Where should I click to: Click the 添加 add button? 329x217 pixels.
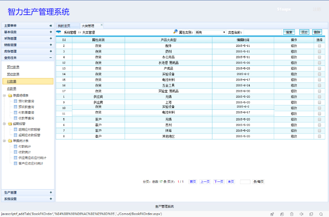pos(304,32)
